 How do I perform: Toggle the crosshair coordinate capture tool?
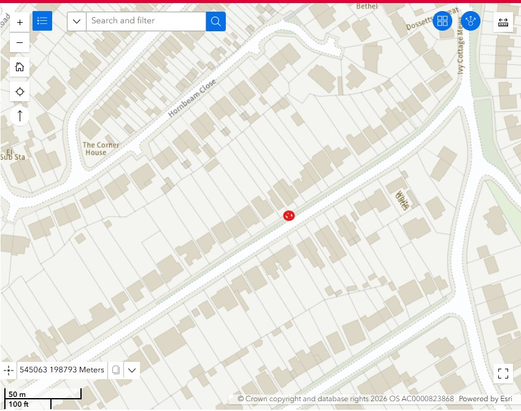[9, 370]
